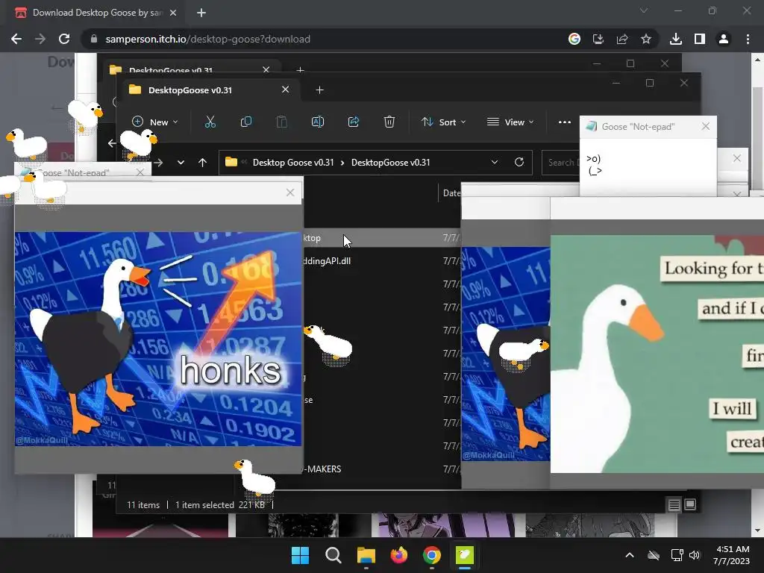Click the Share icon in File Explorer toolbar
The height and width of the screenshot is (573, 764).
pyautogui.click(x=353, y=122)
